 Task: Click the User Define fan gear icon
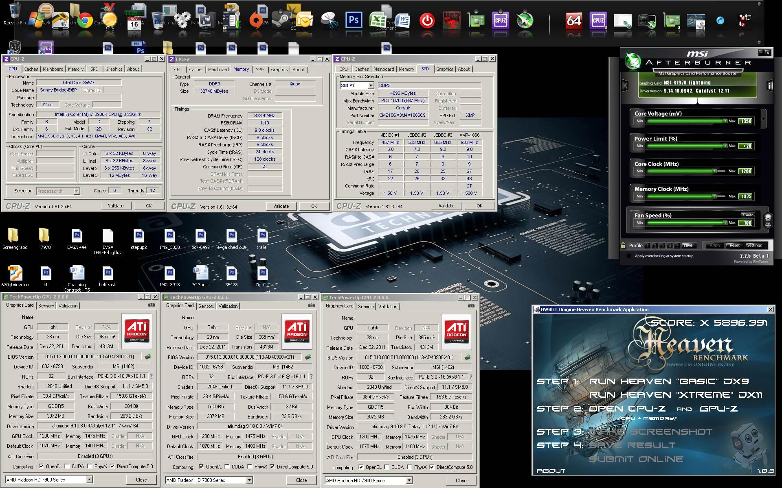(x=768, y=220)
